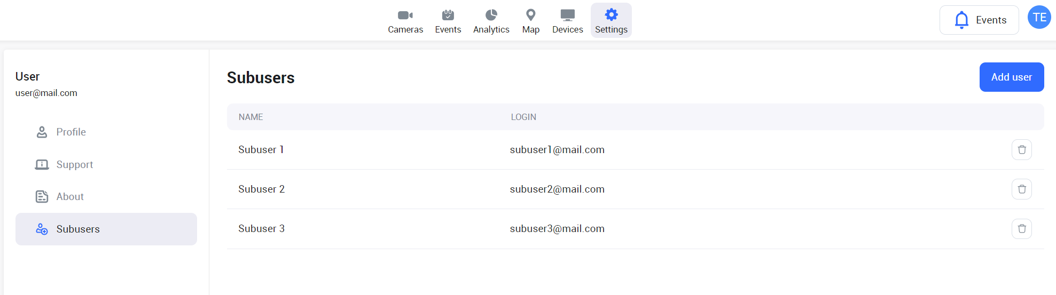
Task: Select Subusers in the sidebar
Action: click(x=78, y=229)
